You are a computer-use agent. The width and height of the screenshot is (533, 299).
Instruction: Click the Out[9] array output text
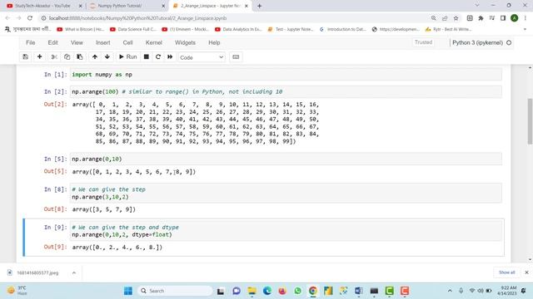tap(117, 248)
